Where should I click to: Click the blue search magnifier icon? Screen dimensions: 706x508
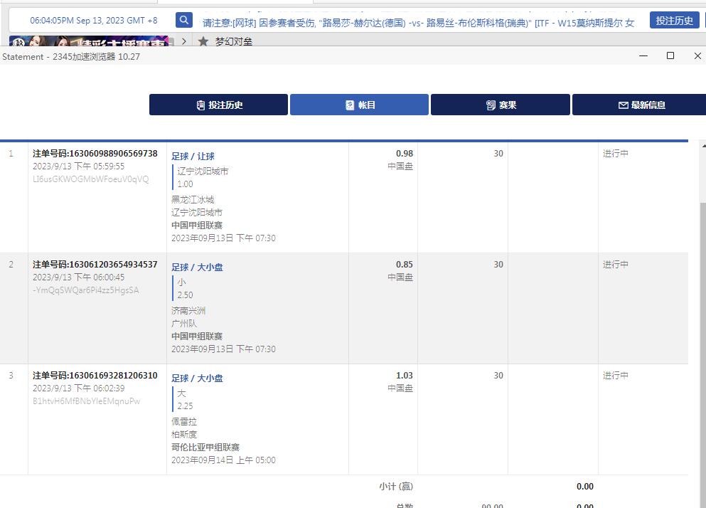tap(184, 20)
